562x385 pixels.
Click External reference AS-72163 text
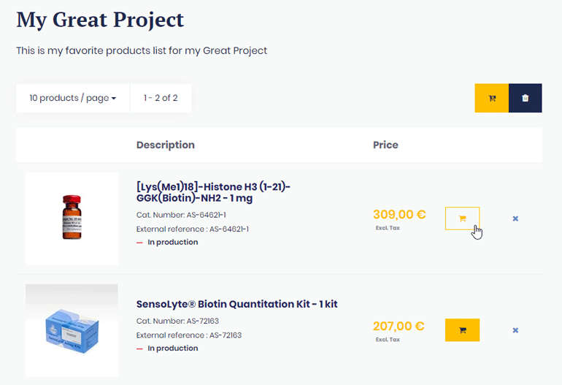point(188,335)
